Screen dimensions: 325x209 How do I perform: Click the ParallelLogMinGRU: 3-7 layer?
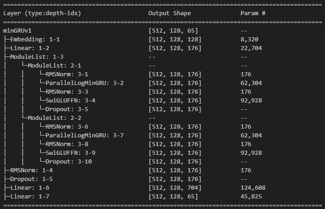click(x=85, y=135)
